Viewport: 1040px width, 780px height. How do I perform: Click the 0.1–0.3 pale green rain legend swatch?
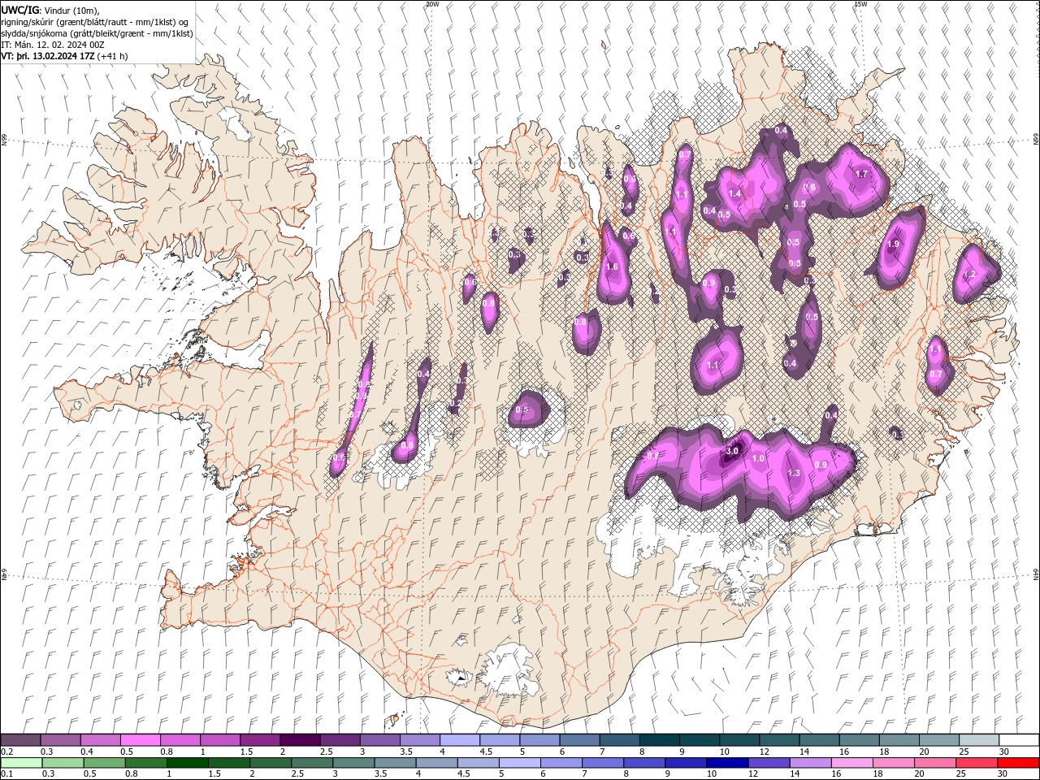pos(20,763)
